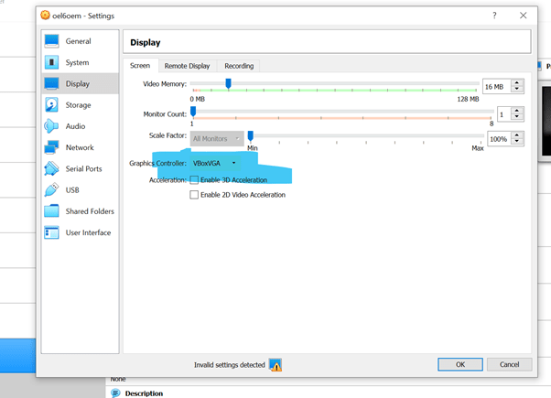Open the Network settings icon
551x398 pixels.
51,147
